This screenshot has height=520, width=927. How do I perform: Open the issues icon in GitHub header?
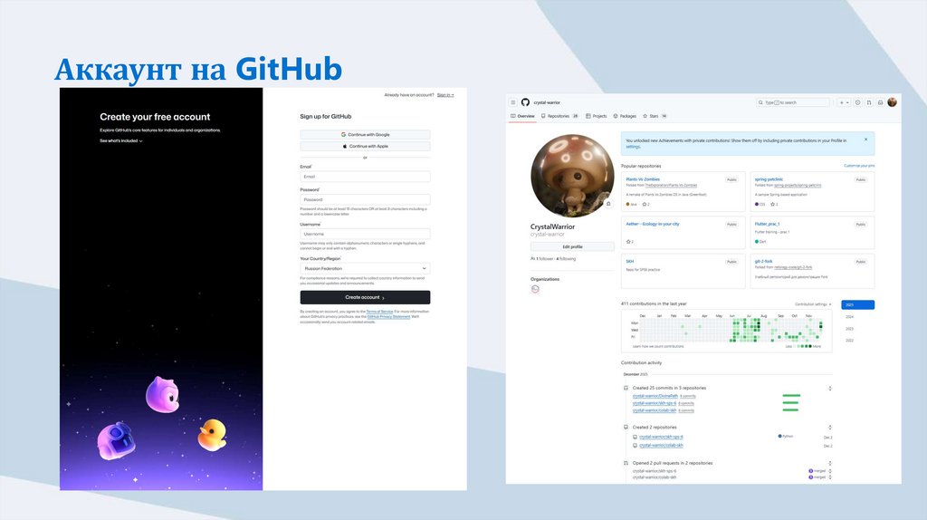[x=857, y=102]
